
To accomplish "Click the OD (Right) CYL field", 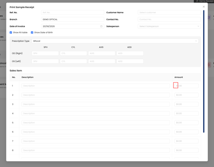I will (x=74, y=53).
